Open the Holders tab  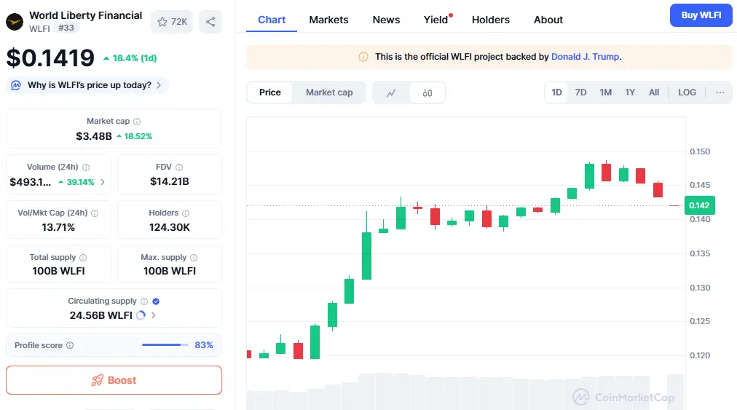tap(490, 20)
